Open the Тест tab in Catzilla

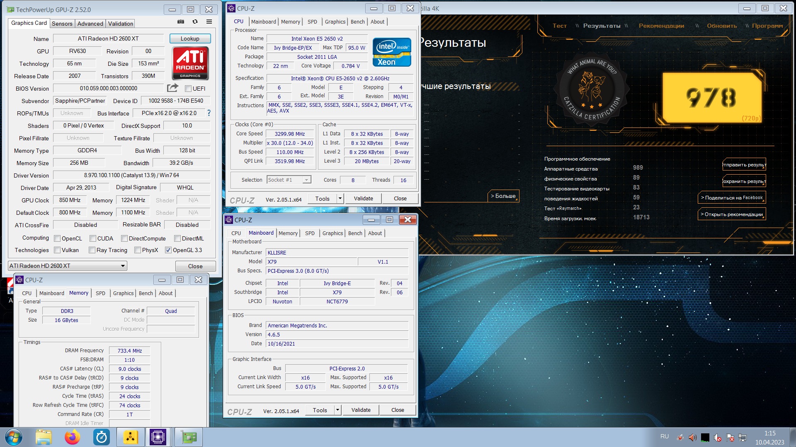[559, 26]
